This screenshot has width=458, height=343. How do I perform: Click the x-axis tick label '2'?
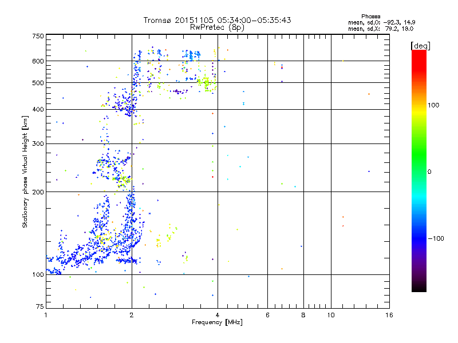point(132,315)
